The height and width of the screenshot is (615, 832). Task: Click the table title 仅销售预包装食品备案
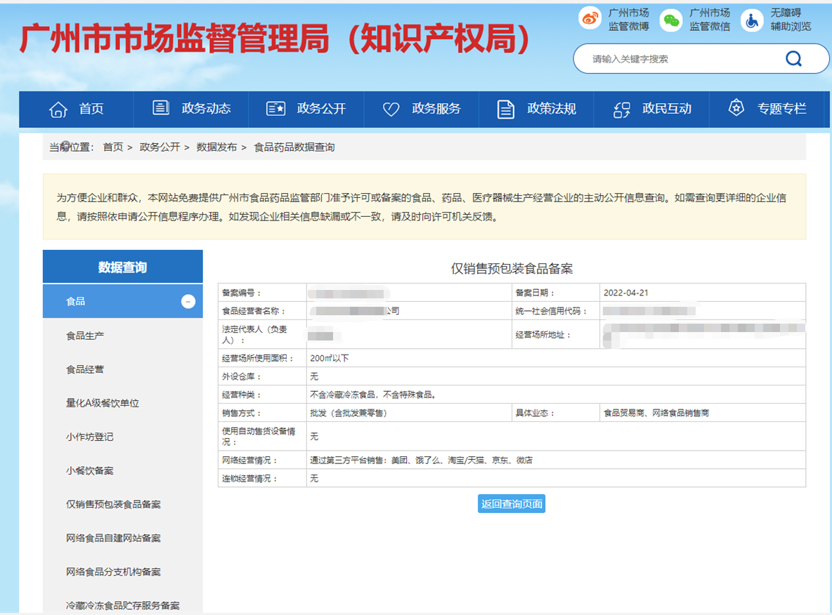[x=512, y=269]
